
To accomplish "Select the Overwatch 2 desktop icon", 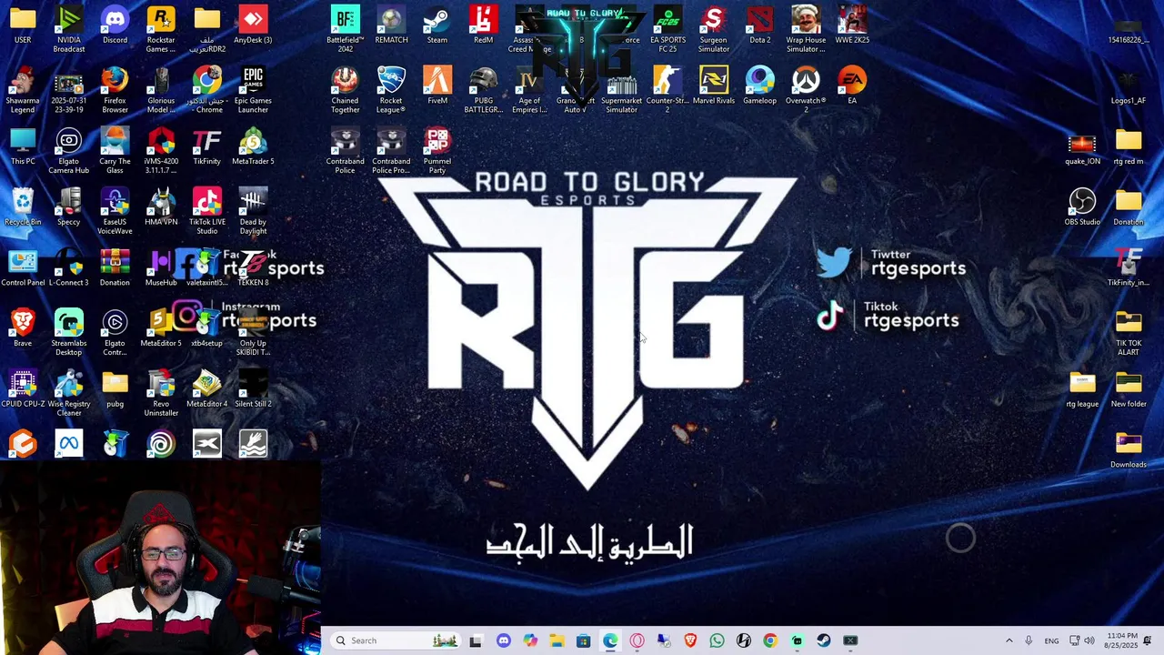I will [x=806, y=89].
